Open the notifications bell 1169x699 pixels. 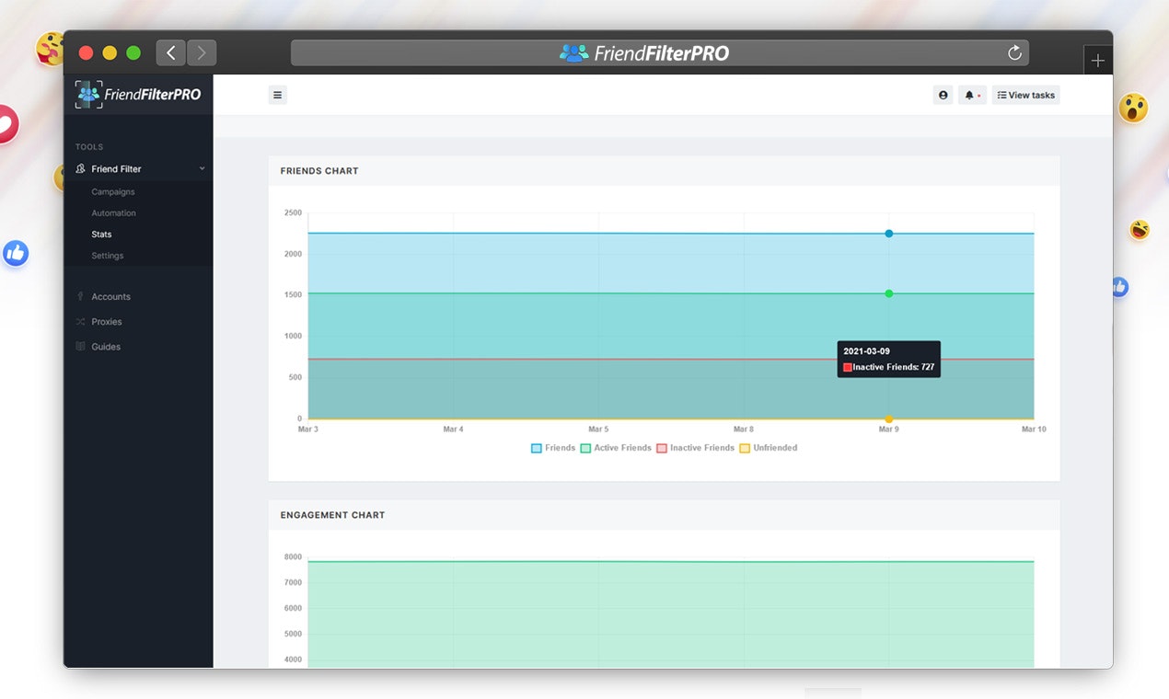[972, 95]
